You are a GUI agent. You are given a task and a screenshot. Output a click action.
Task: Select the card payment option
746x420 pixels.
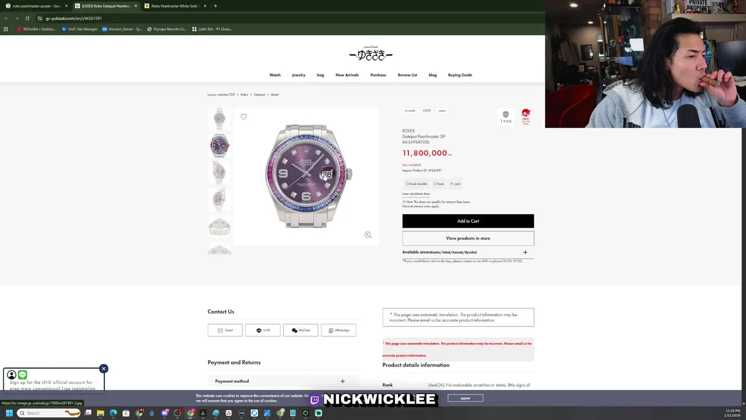(455, 184)
